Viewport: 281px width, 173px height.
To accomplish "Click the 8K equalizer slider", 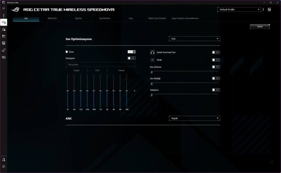I will point(120,91).
